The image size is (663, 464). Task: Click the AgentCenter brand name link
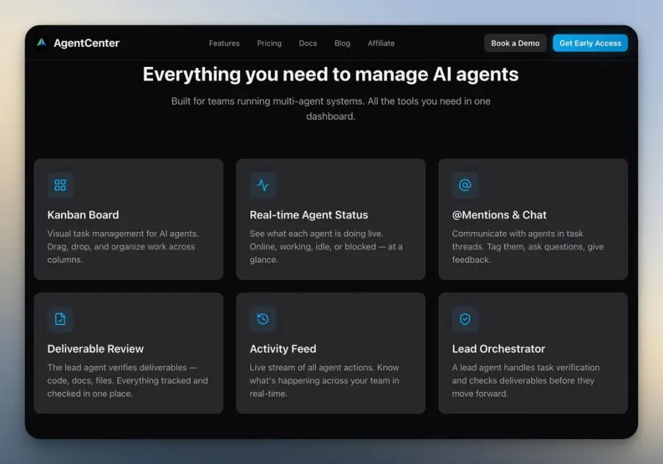pos(86,43)
